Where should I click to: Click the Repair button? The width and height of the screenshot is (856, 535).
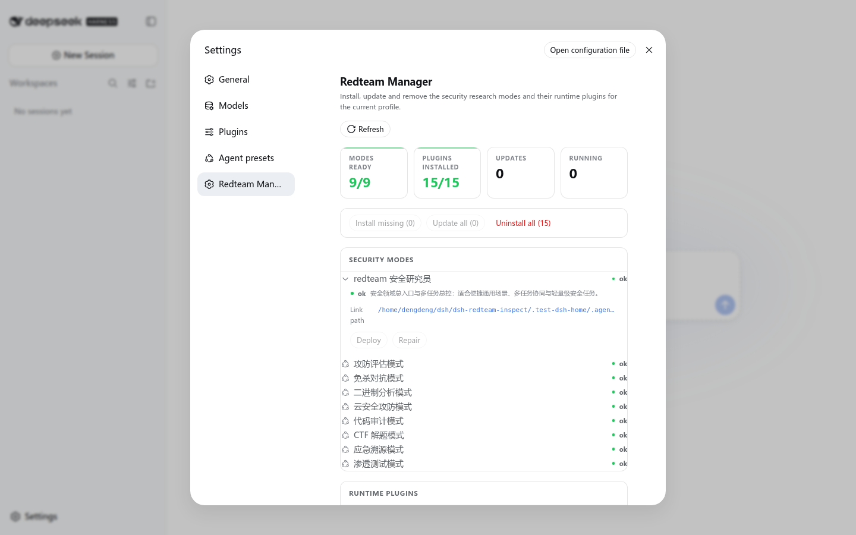(x=410, y=340)
